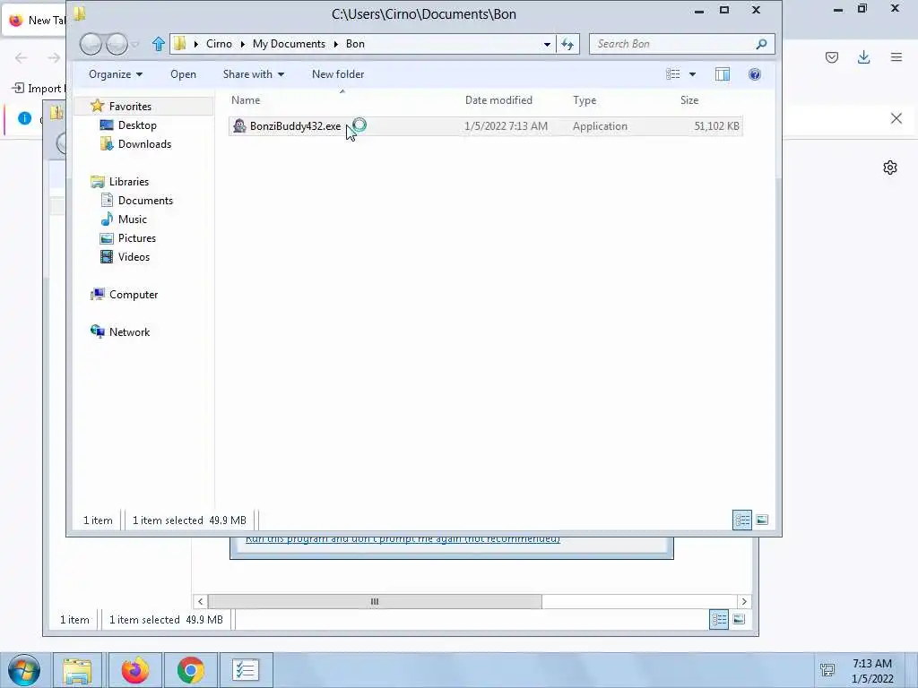
Task: Select Network in the navigation pane
Action: (x=129, y=331)
